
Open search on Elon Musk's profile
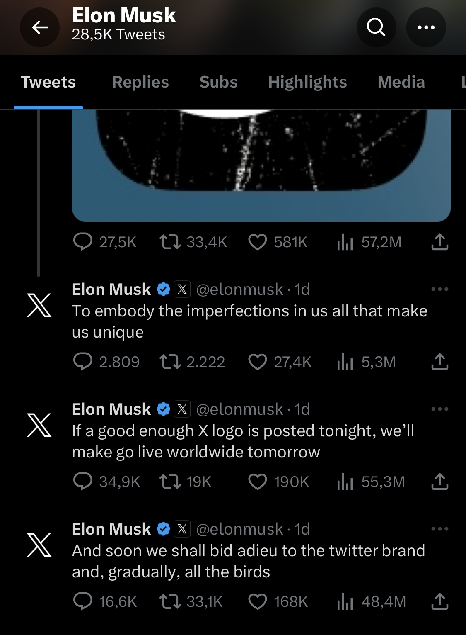376,27
